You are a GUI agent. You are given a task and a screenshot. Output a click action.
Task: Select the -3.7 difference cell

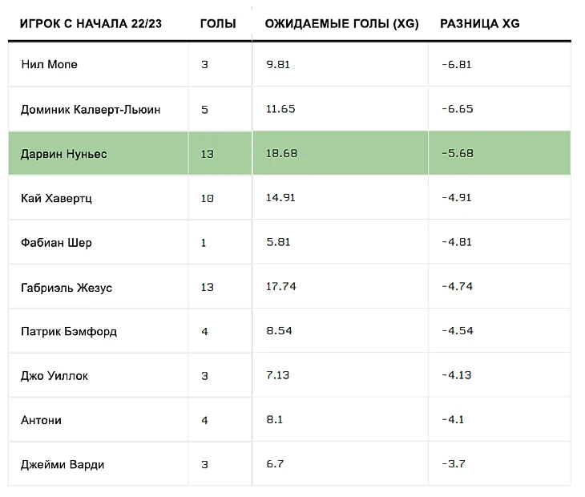click(453, 464)
